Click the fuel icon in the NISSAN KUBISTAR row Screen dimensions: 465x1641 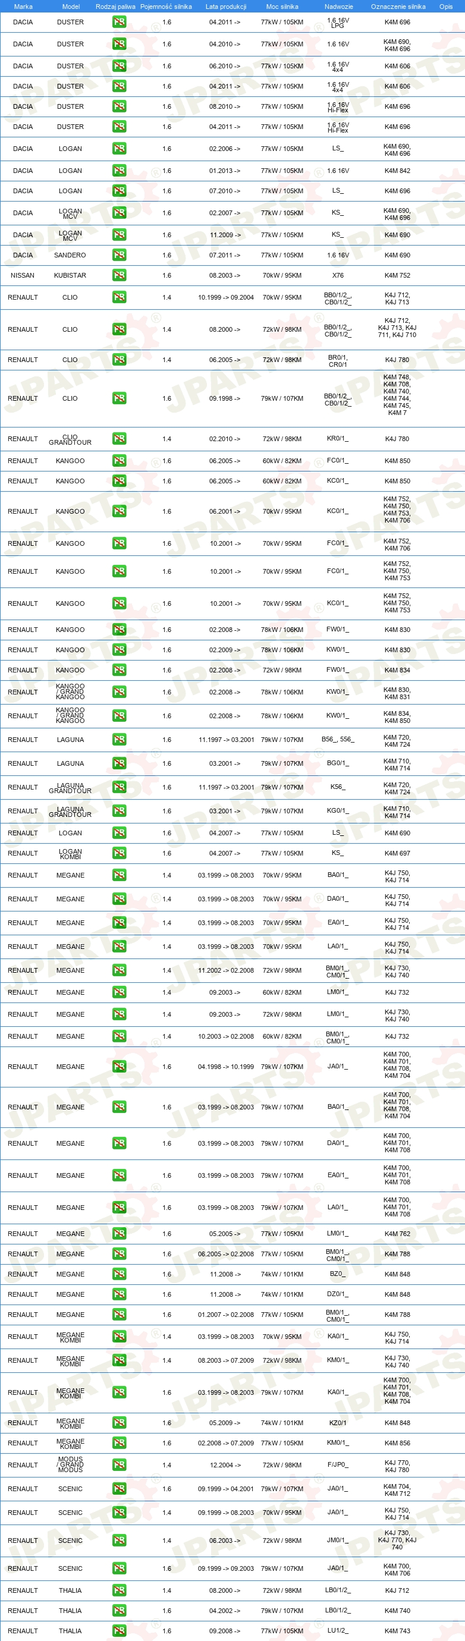(x=119, y=275)
